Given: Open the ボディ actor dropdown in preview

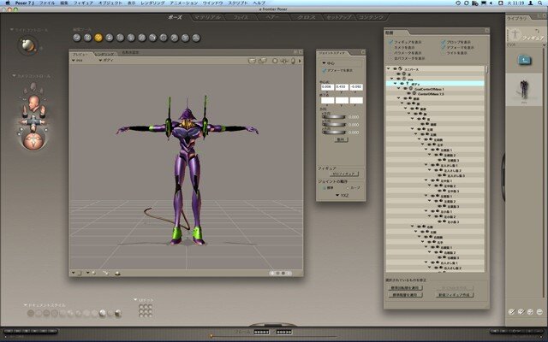Looking at the screenshot, I should point(106,61).
